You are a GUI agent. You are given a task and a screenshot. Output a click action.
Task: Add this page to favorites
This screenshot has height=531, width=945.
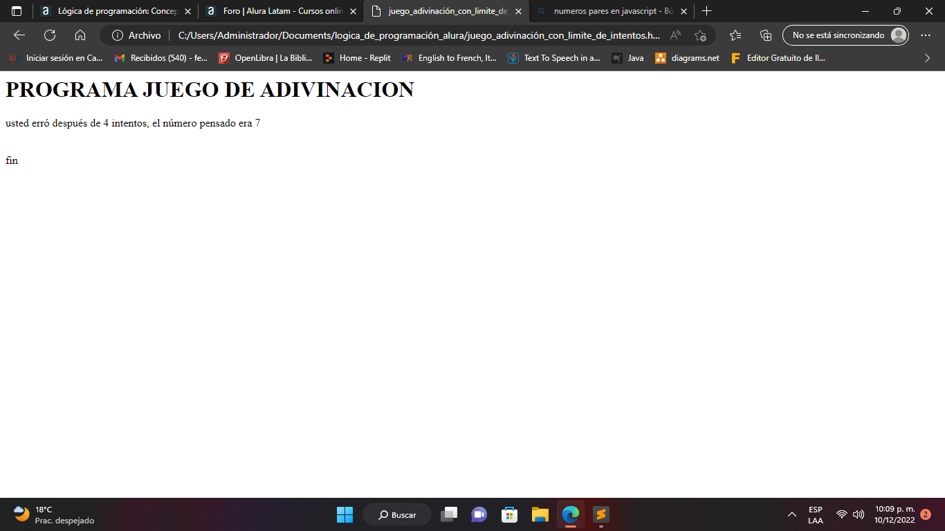[x=700, y=35]
